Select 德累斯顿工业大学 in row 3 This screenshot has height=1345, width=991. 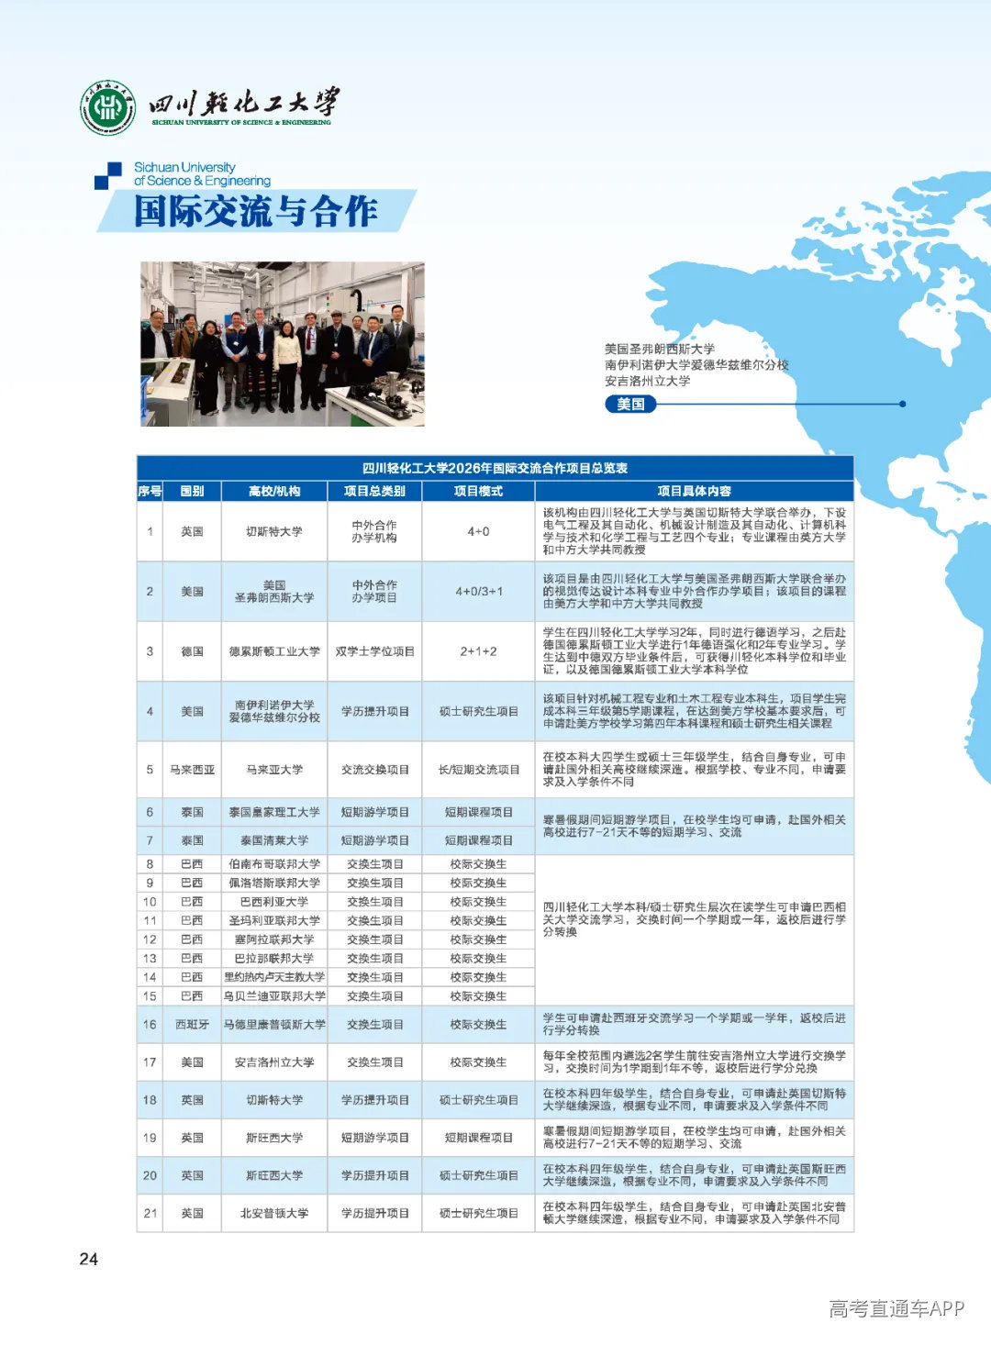(x=274, y=651)
